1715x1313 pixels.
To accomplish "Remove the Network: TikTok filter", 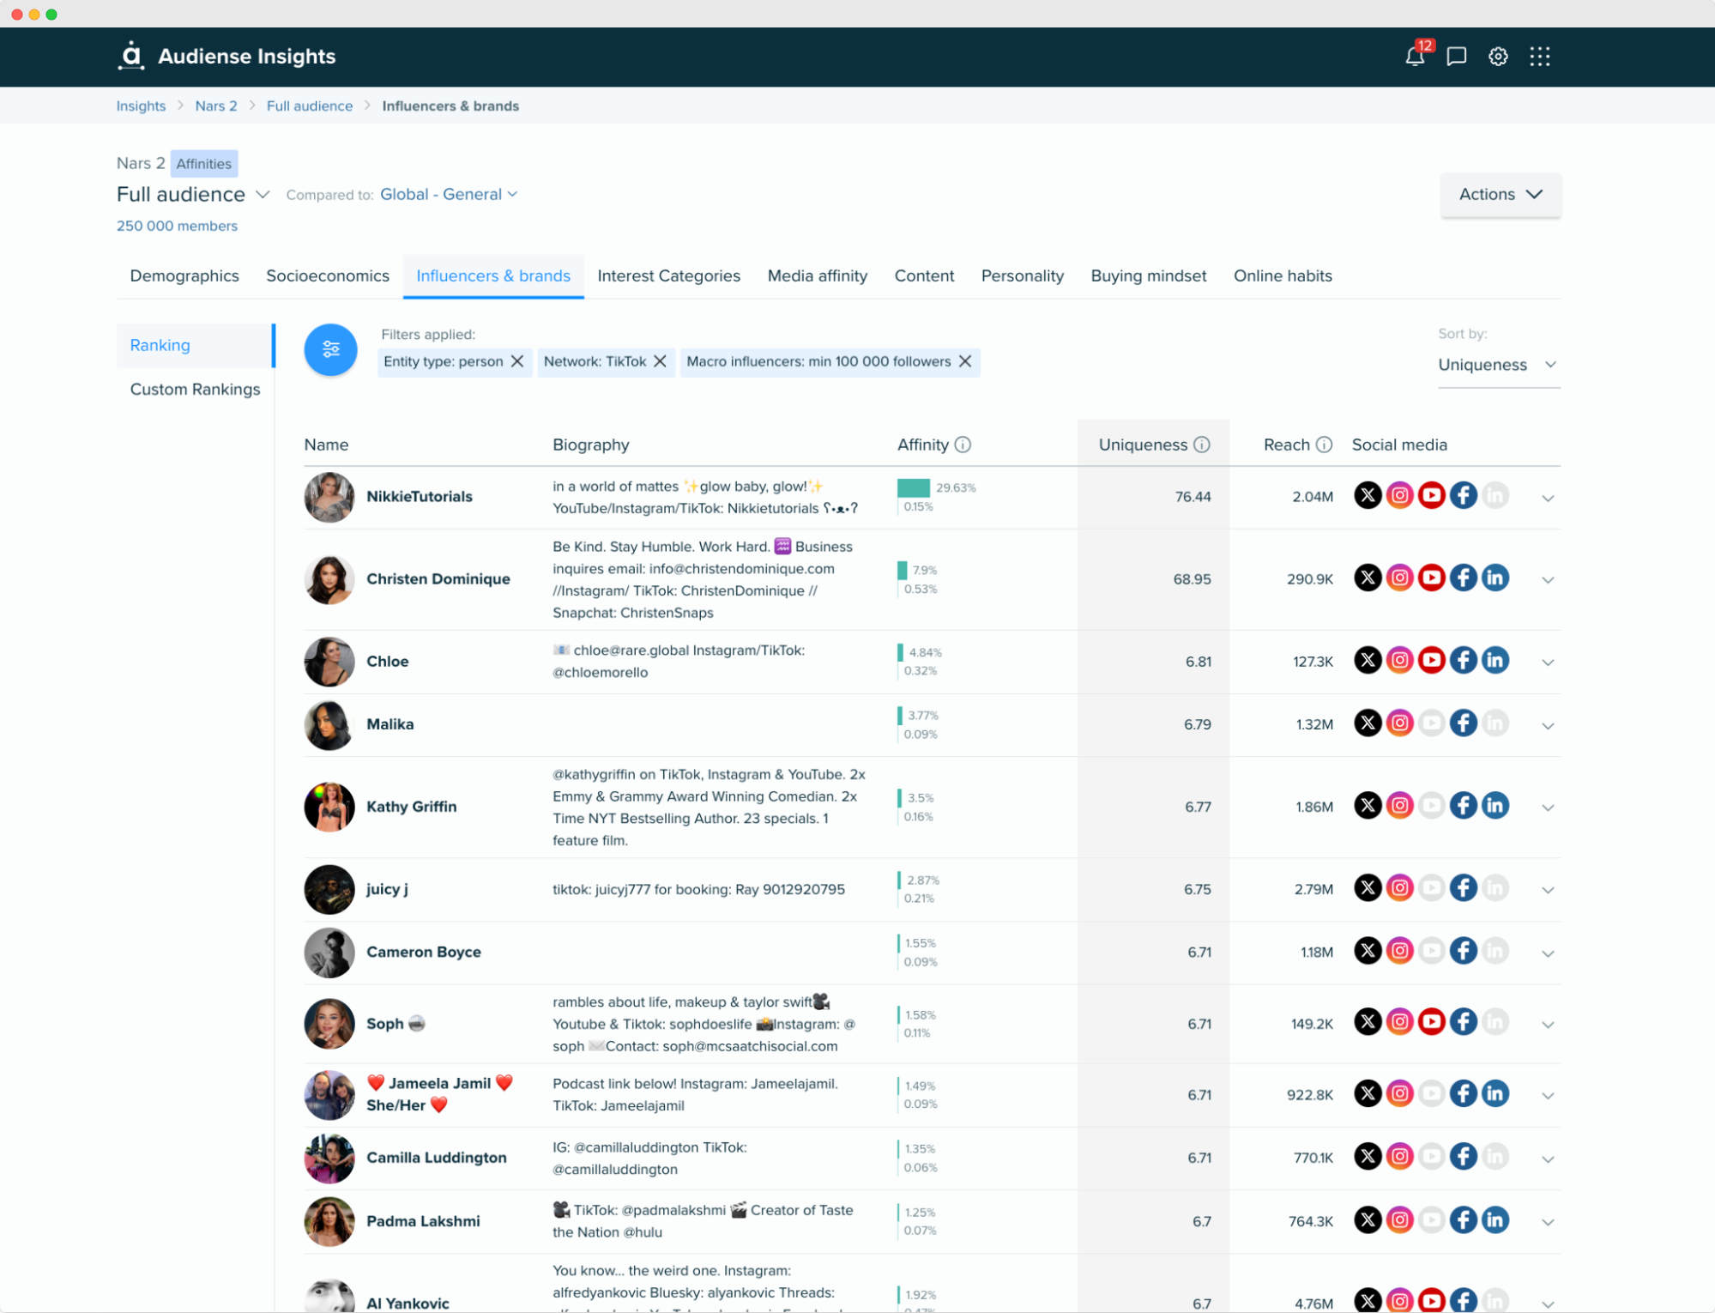I will pyautogui.click(x=660, y=361).
